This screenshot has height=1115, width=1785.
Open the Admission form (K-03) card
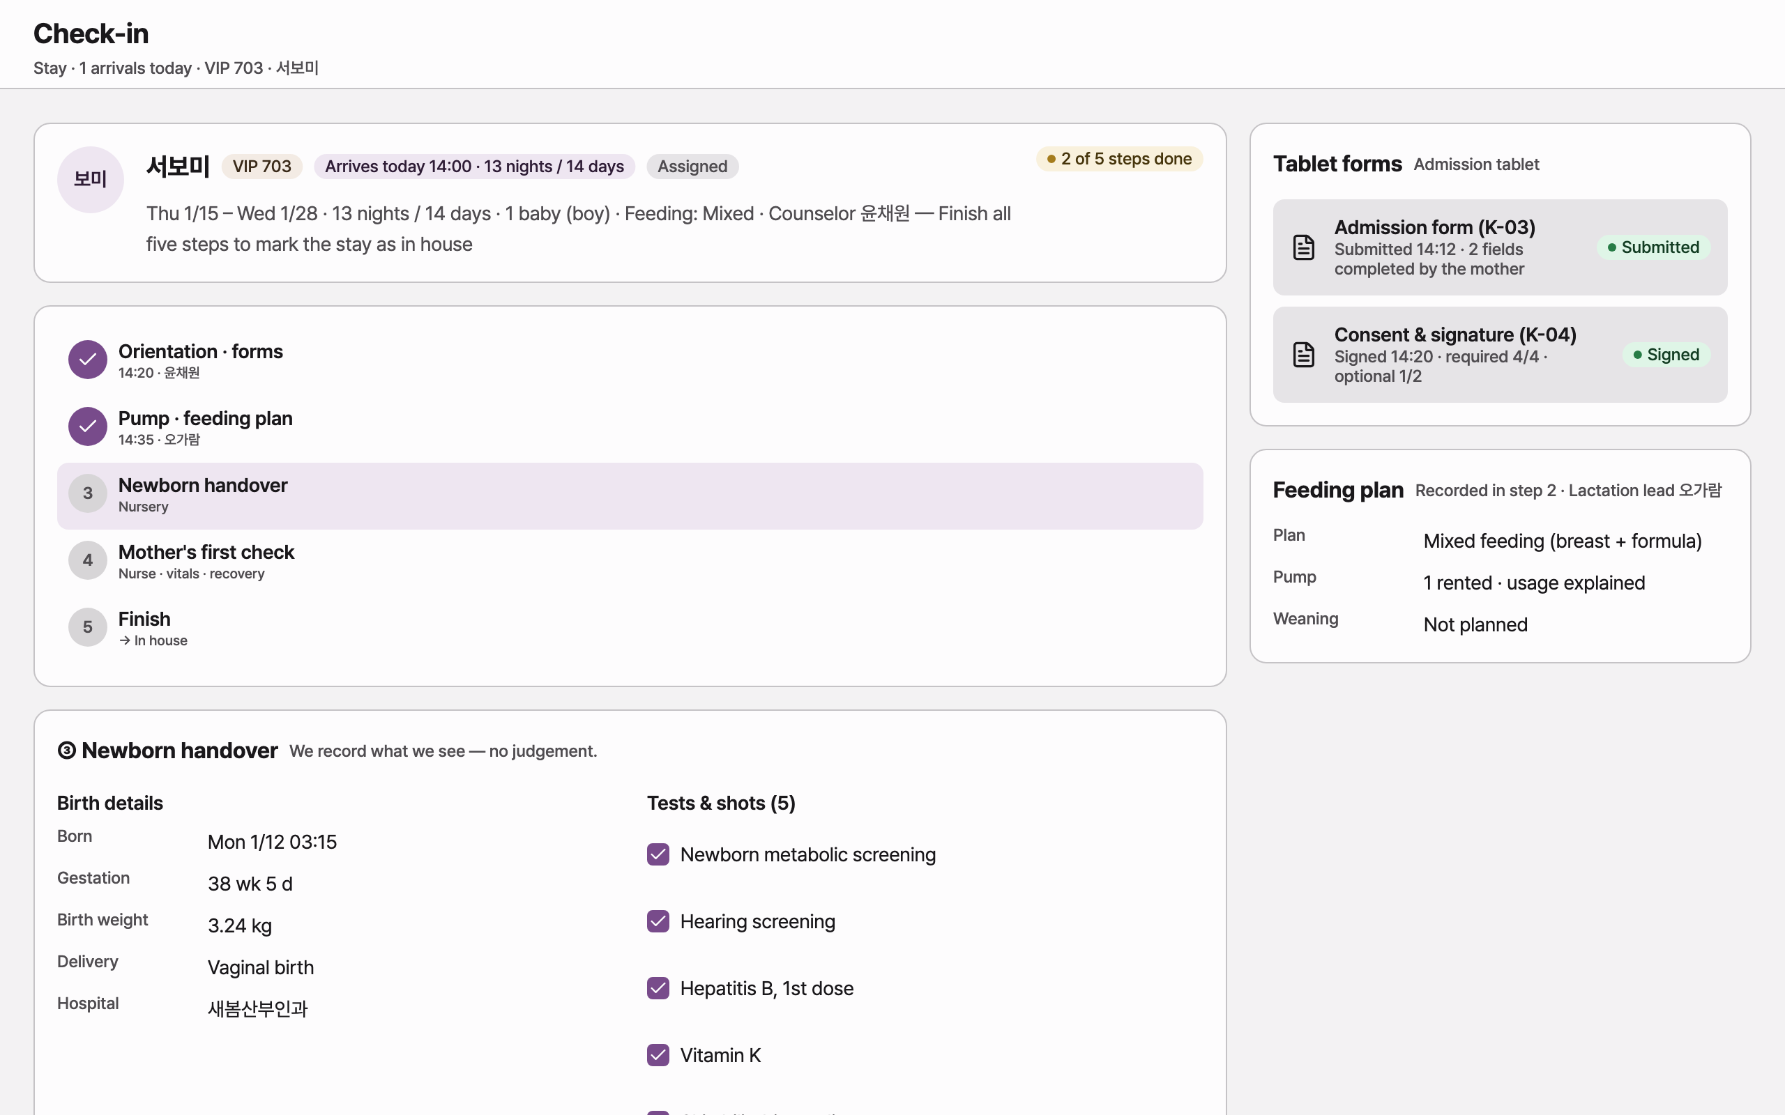1500,247
